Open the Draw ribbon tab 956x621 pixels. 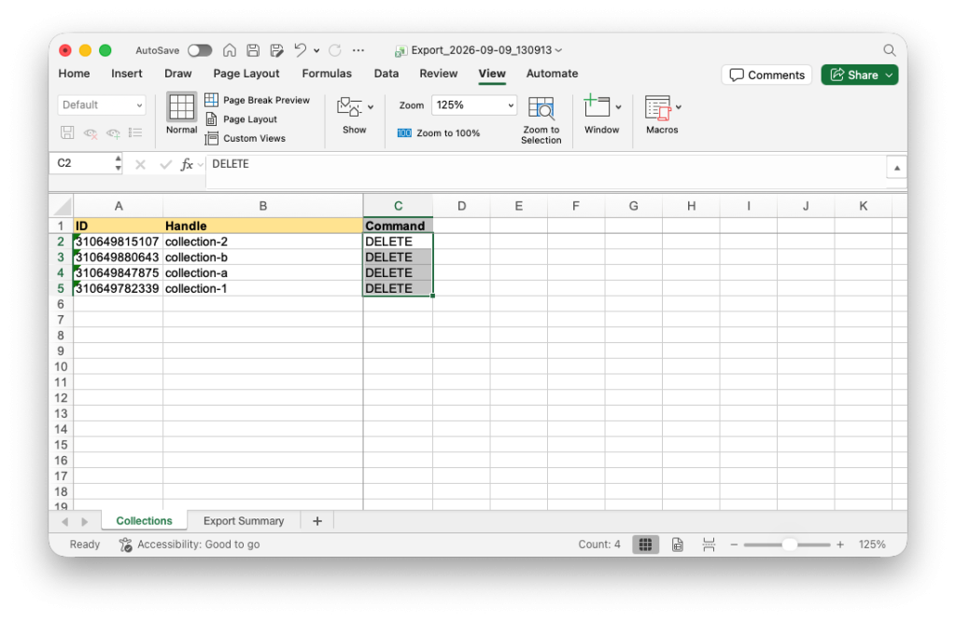click(178, 73)
